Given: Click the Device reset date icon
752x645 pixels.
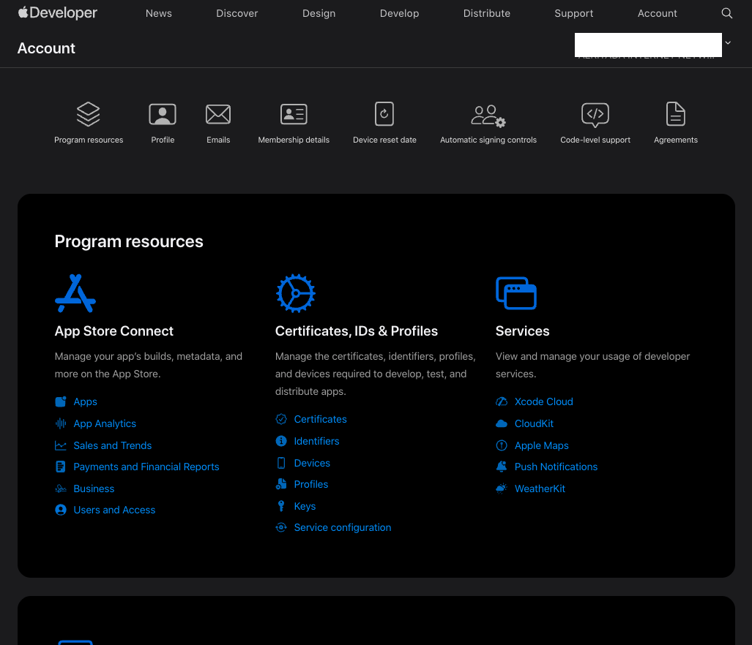Looking at the screenshot, I should (384, 115).
